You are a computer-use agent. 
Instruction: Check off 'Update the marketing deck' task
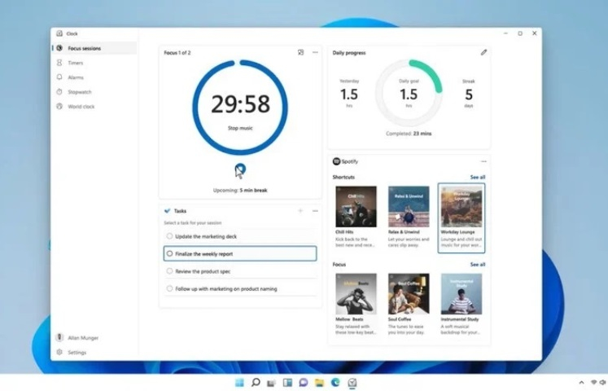click(169, 236)
